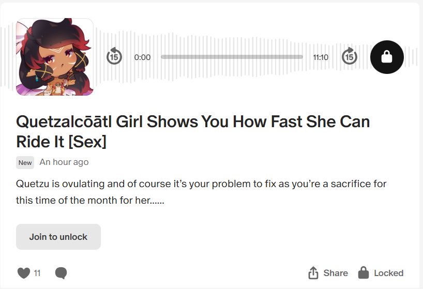Rewind the audio by 15 seconds

(114, 57)
